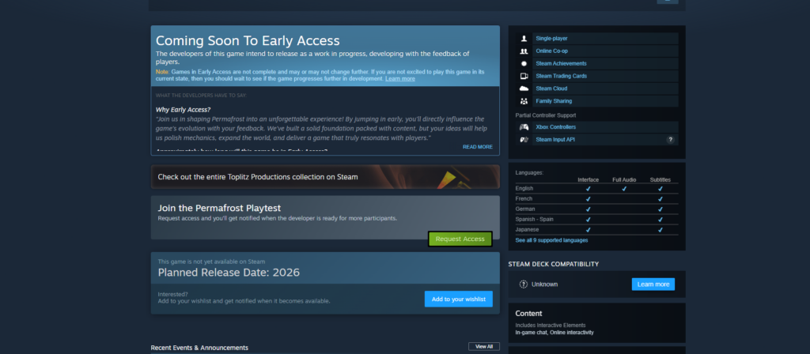810x354 pixels.
Task: Add the game to your wishlist
Action: 459,299
